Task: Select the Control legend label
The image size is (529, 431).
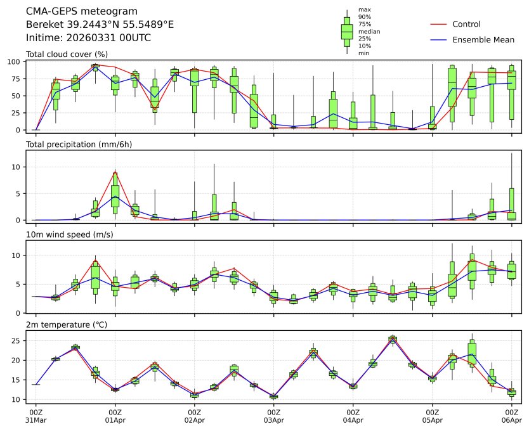Action: pyautogui.click(x=466, y=24)
